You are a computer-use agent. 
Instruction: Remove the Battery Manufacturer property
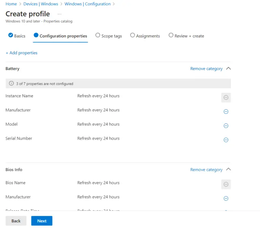pyautogui.click(x=226, y=111)
